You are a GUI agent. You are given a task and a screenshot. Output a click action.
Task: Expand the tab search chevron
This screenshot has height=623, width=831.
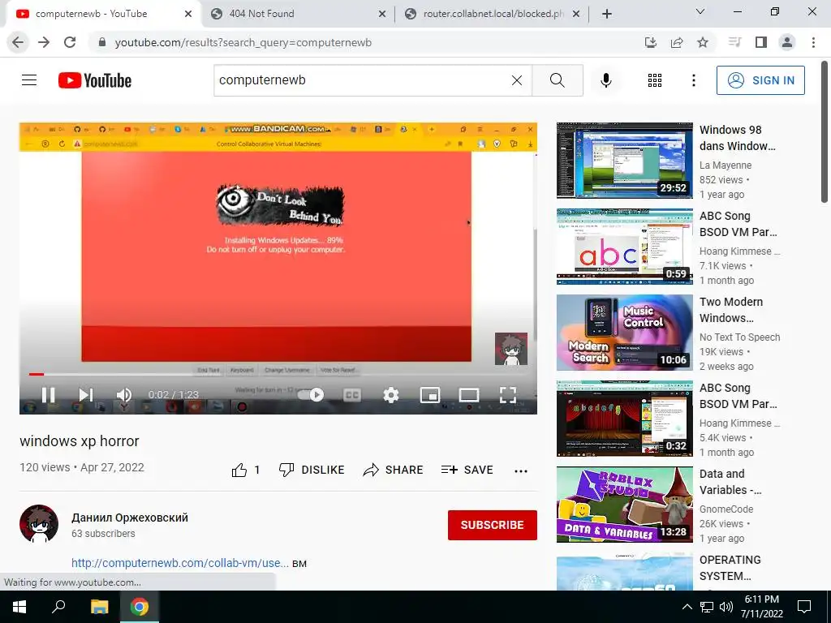pos(700,11)
